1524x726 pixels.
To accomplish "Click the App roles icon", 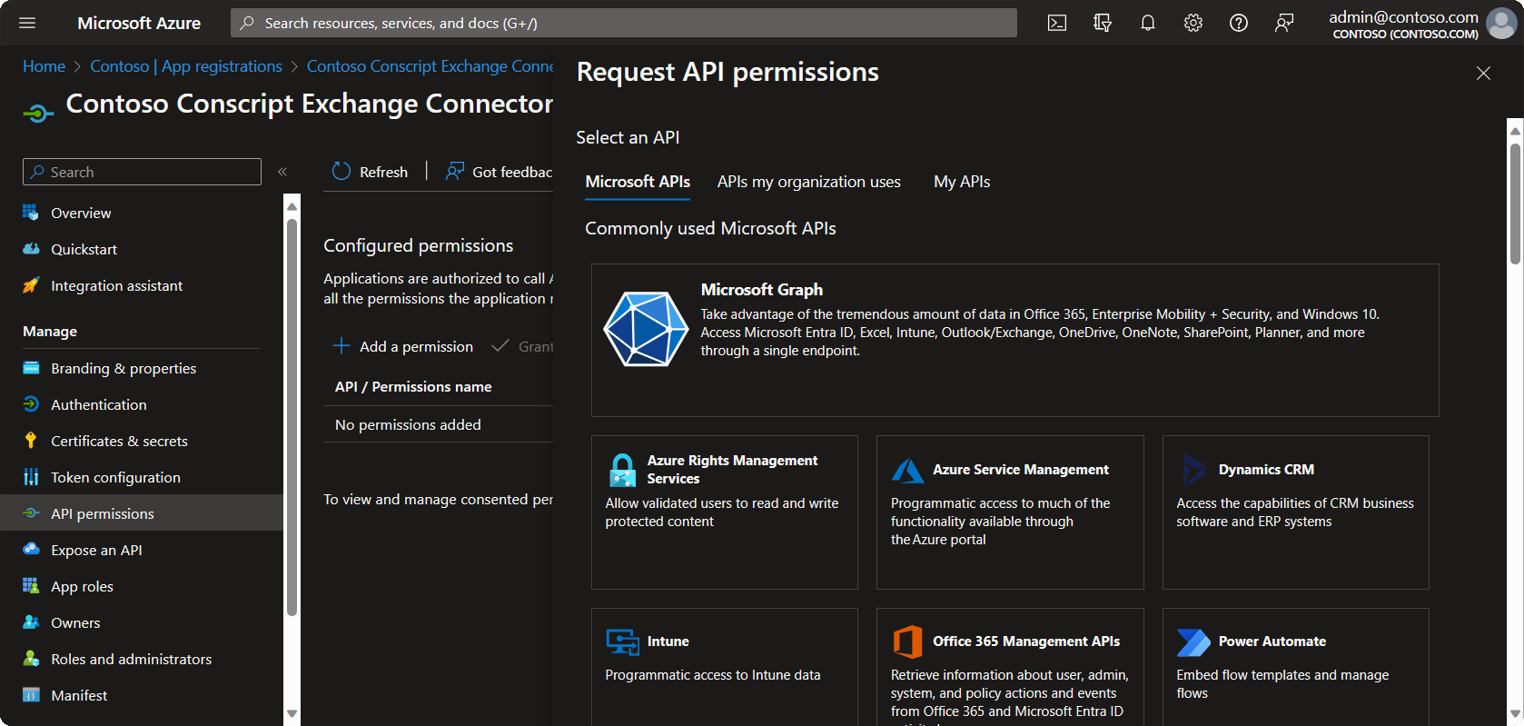I will pos(31,586).
